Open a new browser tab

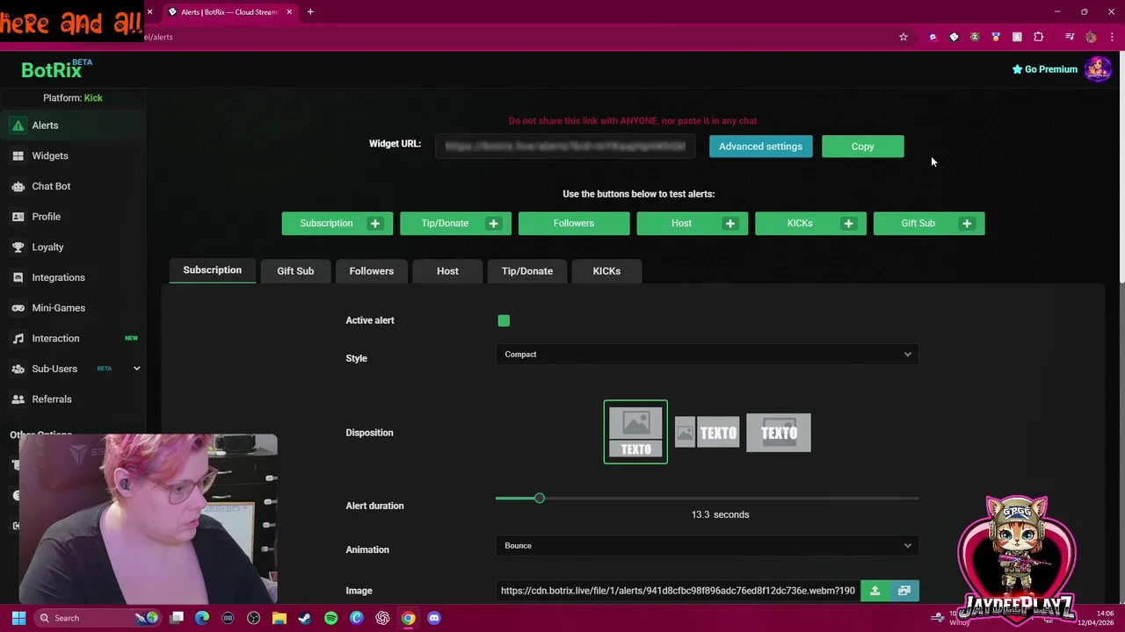coord(310,12)
